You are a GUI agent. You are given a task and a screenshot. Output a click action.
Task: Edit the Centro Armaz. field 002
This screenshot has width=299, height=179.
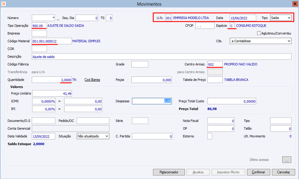(x=215, y=64)
